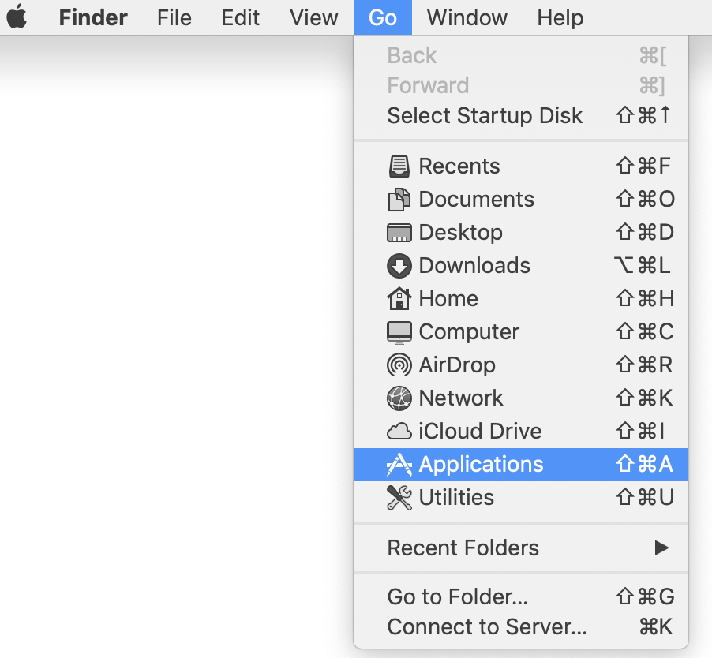Open the View menu

pyautogui.click(x=314, y=17)
